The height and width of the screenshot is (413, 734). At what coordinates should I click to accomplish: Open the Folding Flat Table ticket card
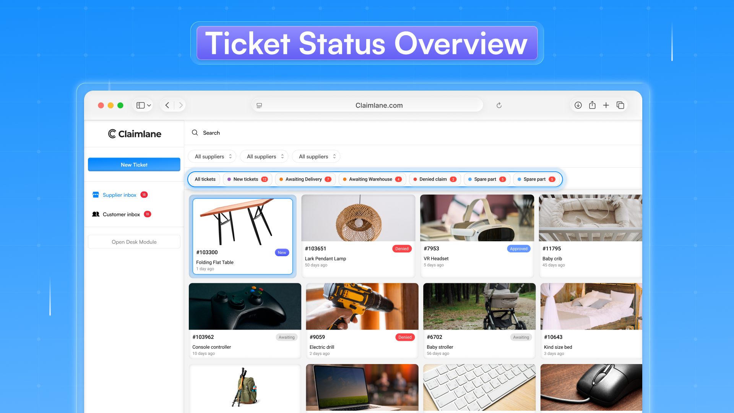coord(243,236)
